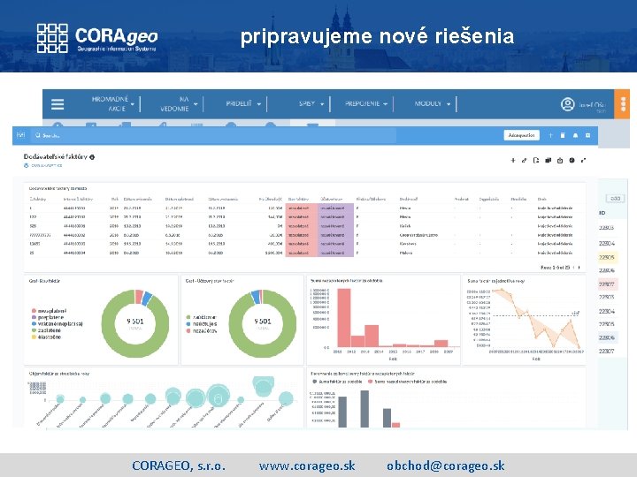Click the round help icon on dashboard header
Viewport: 637px width, 477px height.
pyautogui.click(x=572, y=160)
